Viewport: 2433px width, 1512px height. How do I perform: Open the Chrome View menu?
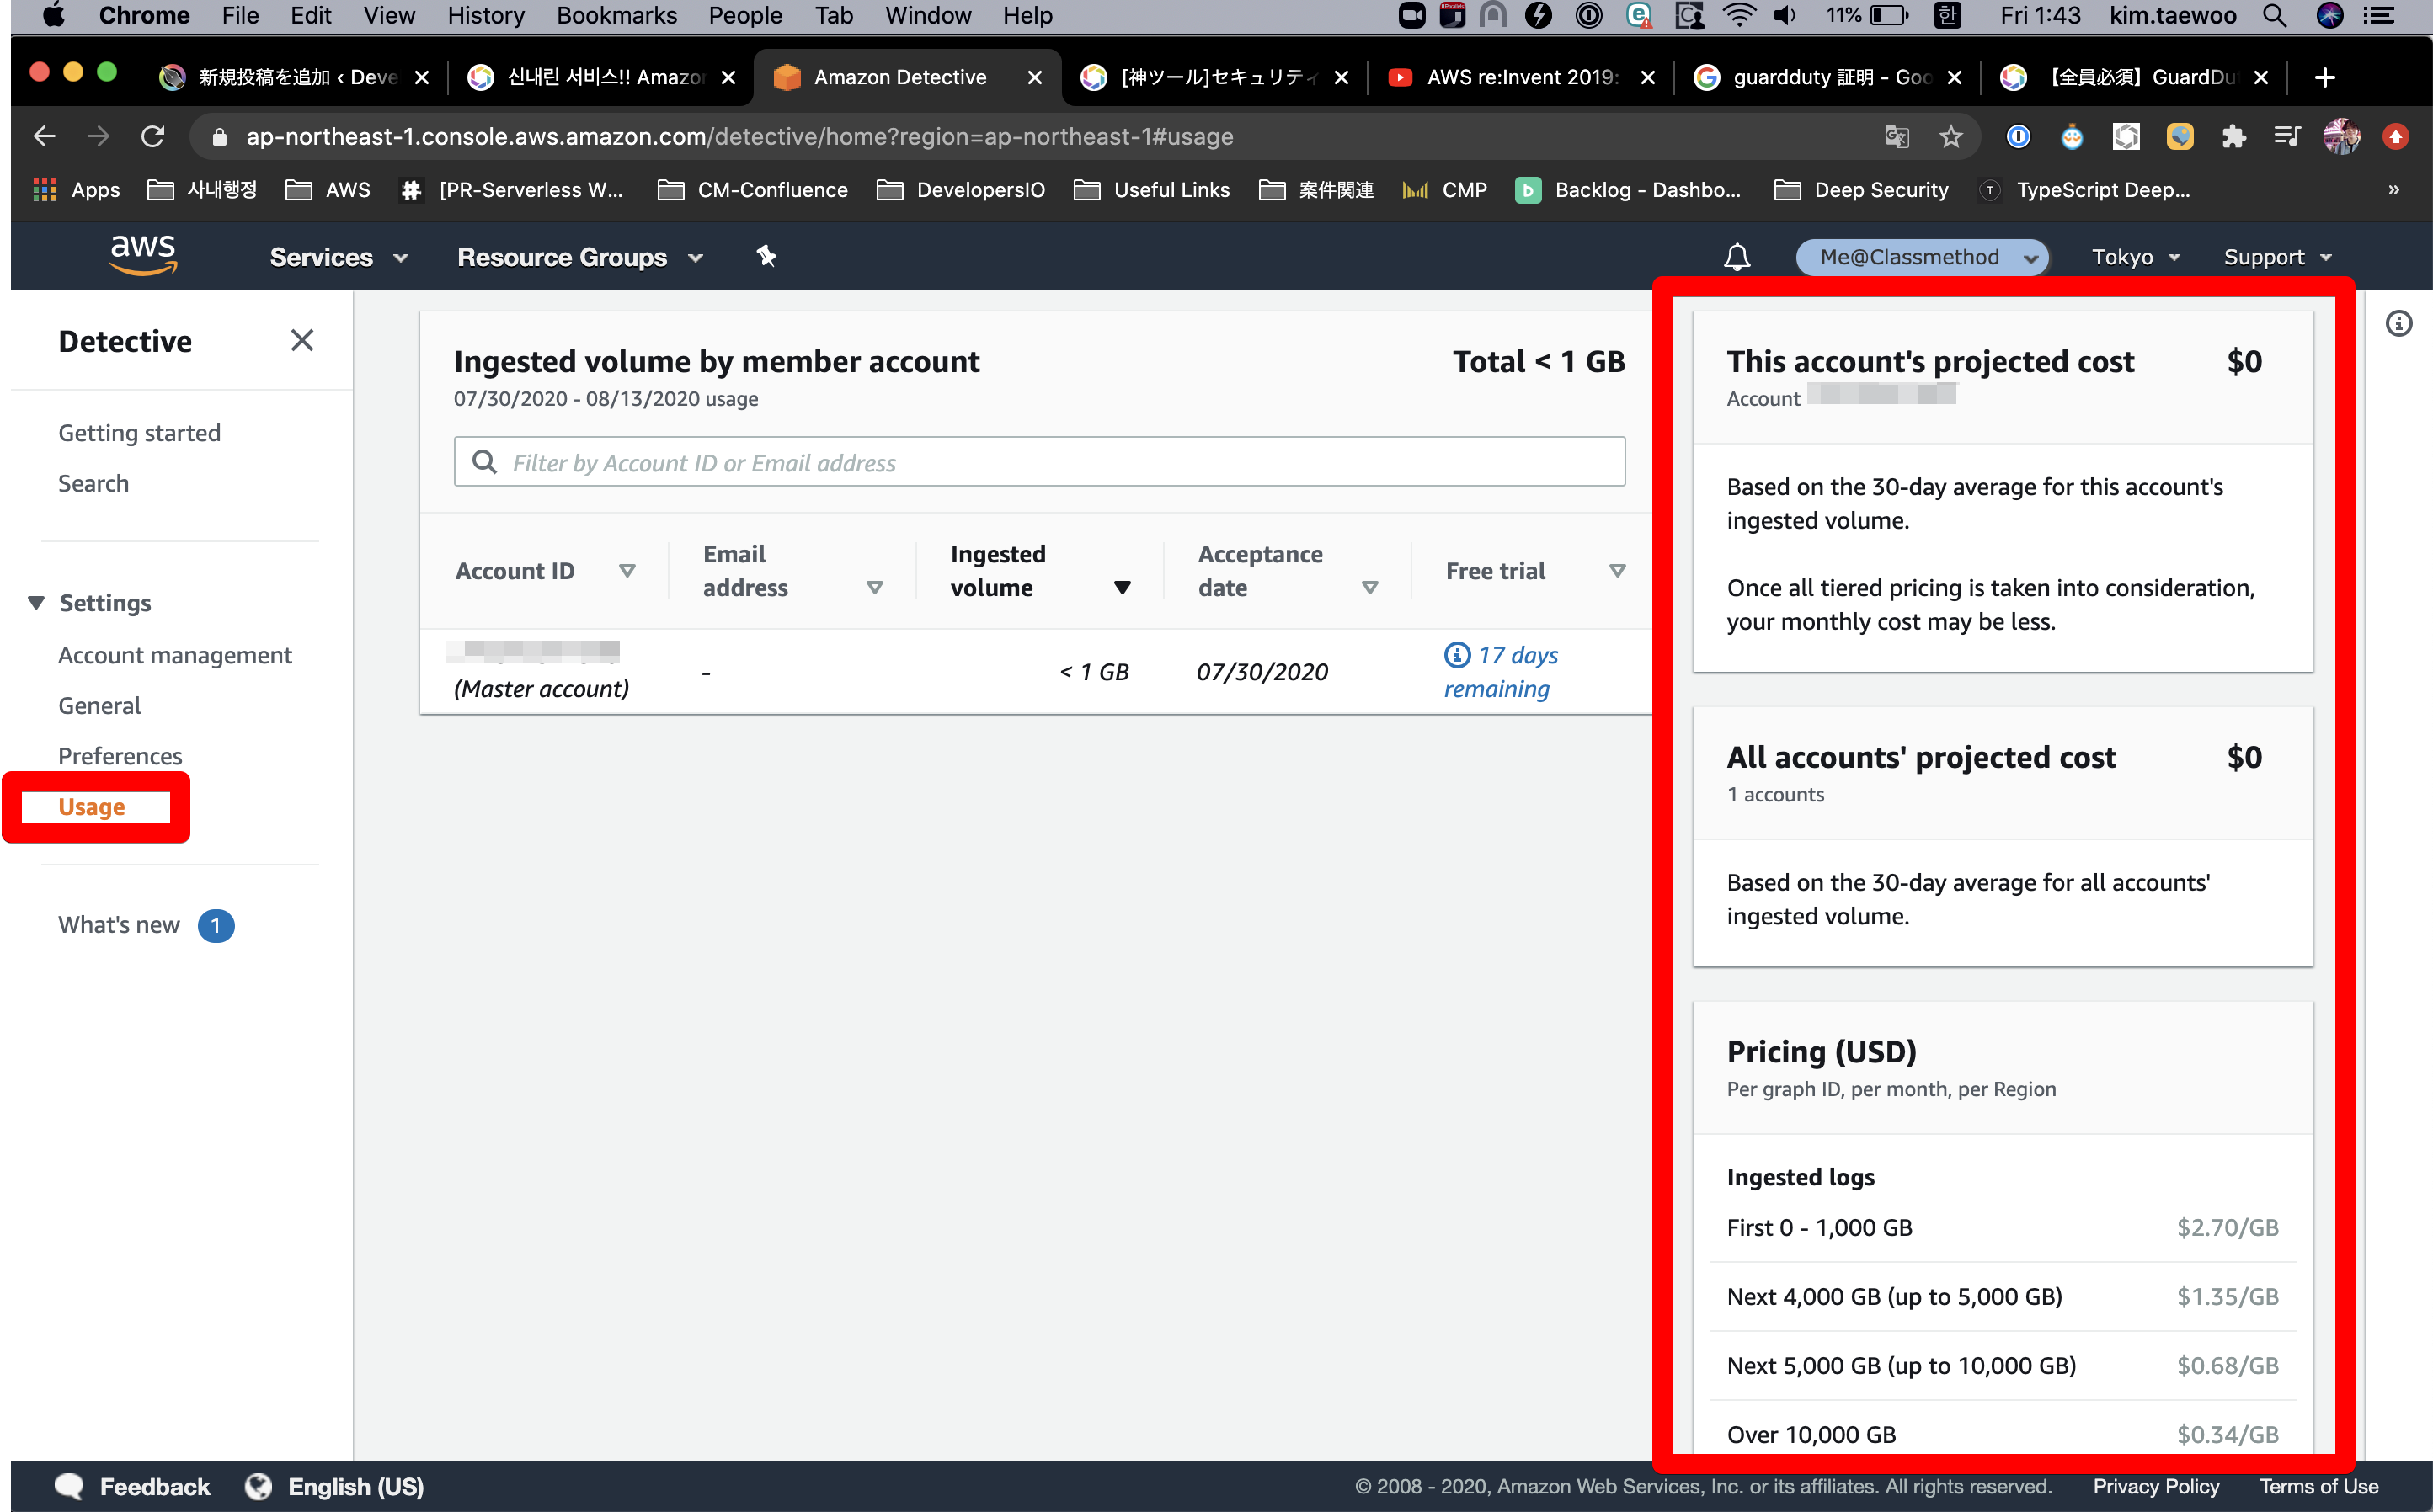(x=388, y=15)
